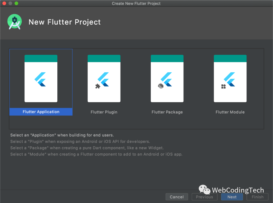The image size is (273, 203).
Task: Click the 'Create New Flutter Project' window title
Action: (x=136, y=4)
